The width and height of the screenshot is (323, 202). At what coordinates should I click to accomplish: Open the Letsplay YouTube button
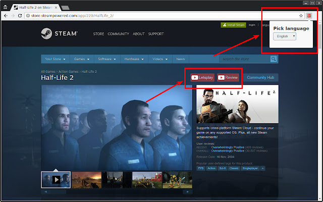point(202,77)
